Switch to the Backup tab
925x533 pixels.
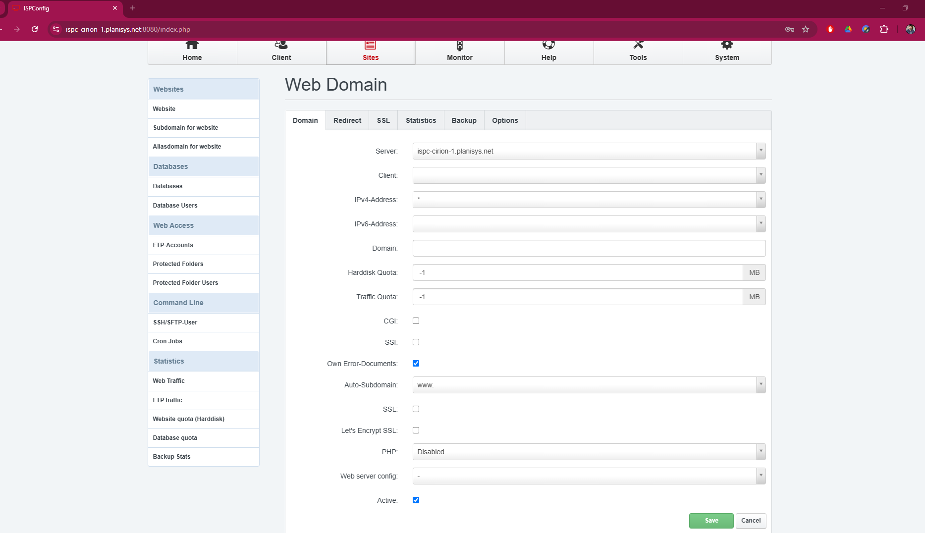coord(464,120)
